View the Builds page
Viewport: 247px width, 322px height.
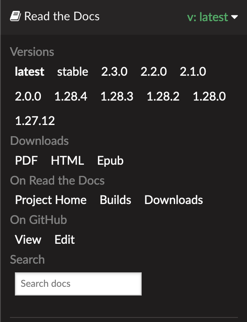[115, 200]
